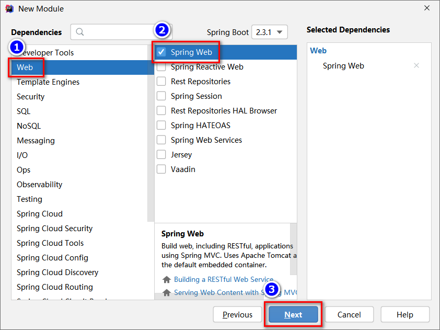The image size is (440, 330).
Task: Select the Spring Web Services checkbox
Action: pos(161,140)
